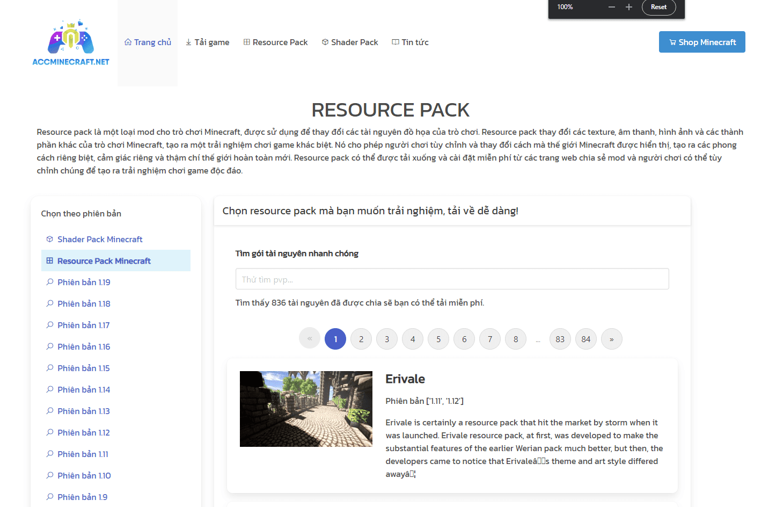Select page 8 in pagination
Image resolution: width=776 pixels, height=507 pixels.
(x=516, y=339)
